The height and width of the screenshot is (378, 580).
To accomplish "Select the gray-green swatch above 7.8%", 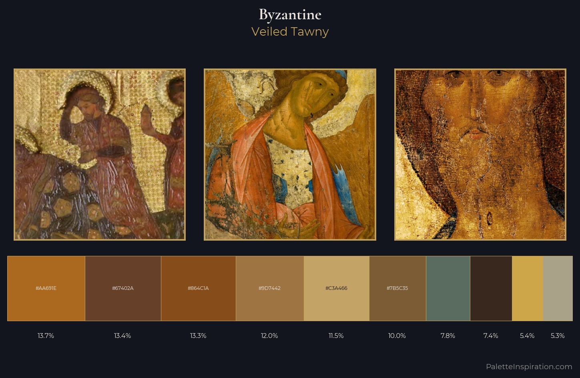I will click(x=448, y=288).
